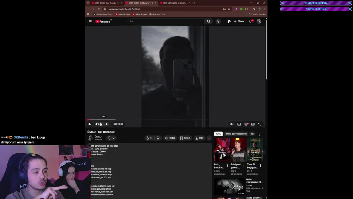The width and height of the screenshot is (353, 199).
Task: Open options for Zirve El Değiştirdi short
Action: tap(260, 166)
